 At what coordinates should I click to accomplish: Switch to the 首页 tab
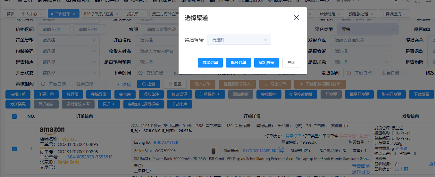click(x=11, y=14)
